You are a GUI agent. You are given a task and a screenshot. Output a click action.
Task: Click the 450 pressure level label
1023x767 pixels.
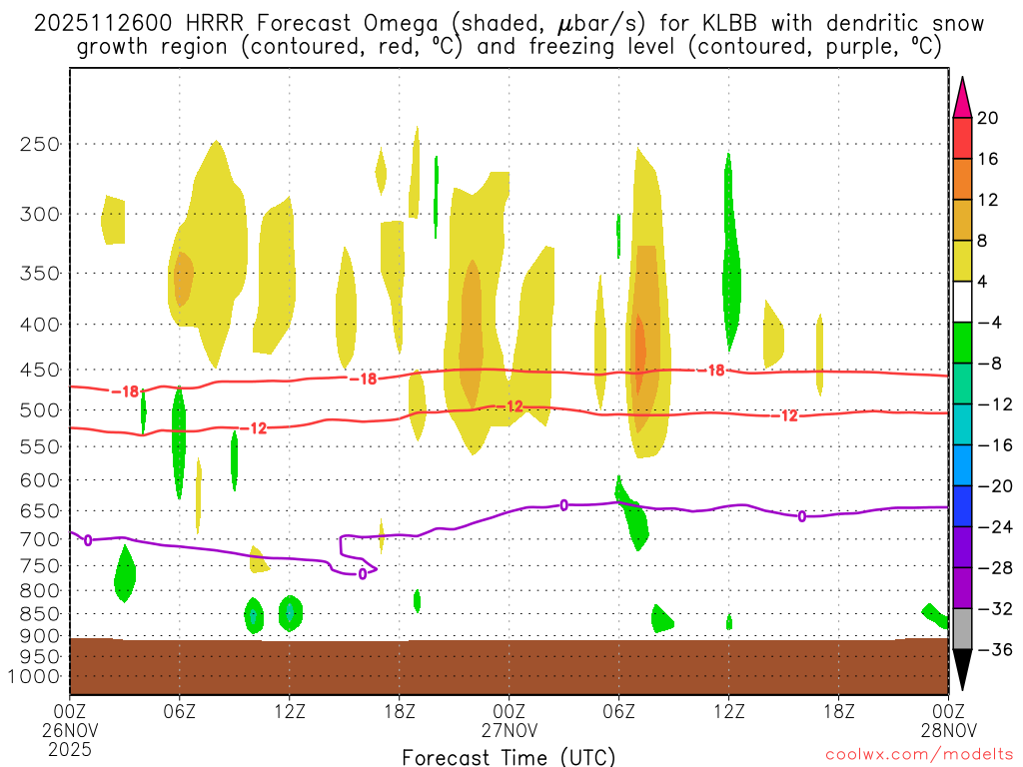(40, 370)
